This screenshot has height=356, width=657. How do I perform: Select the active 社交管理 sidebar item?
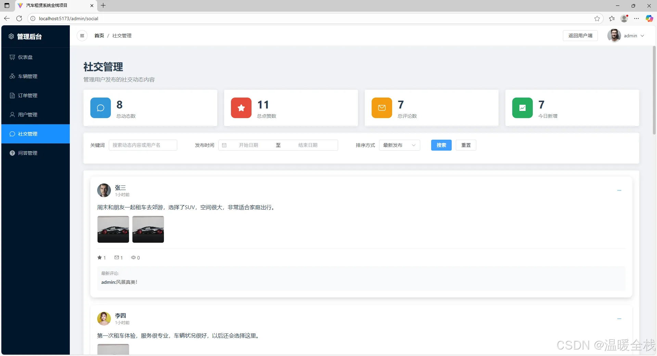coord(36,134)
